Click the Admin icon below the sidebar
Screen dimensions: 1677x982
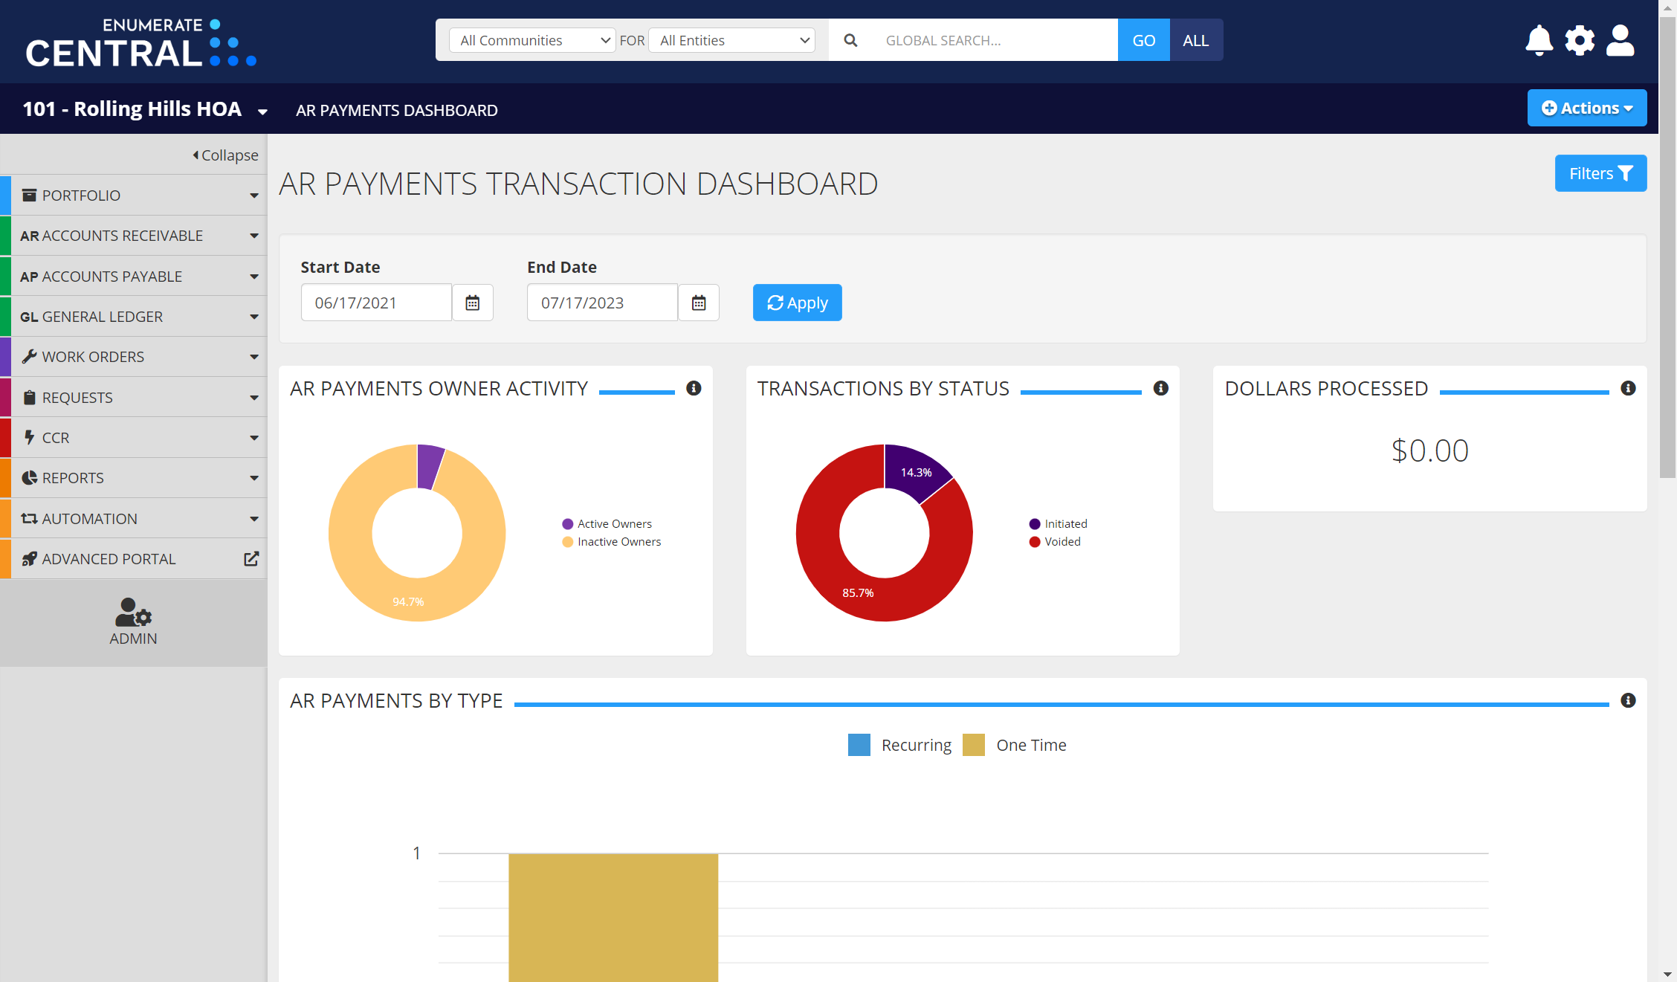[x=133, y=615]
